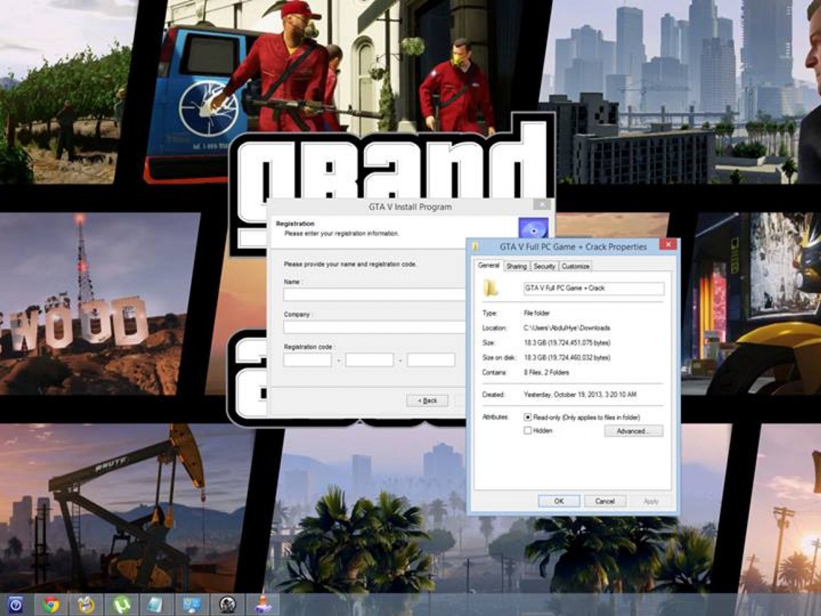This screenshot has height=616, width=821.
Task: Open the dark circular taskbar icon
Action: (227, 605)
